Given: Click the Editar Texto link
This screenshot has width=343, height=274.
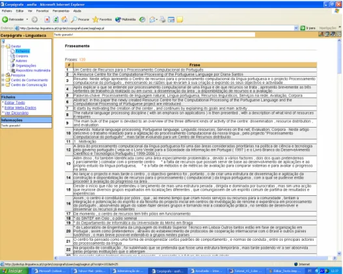Looking at the screenshot, I should pos(15,103).
